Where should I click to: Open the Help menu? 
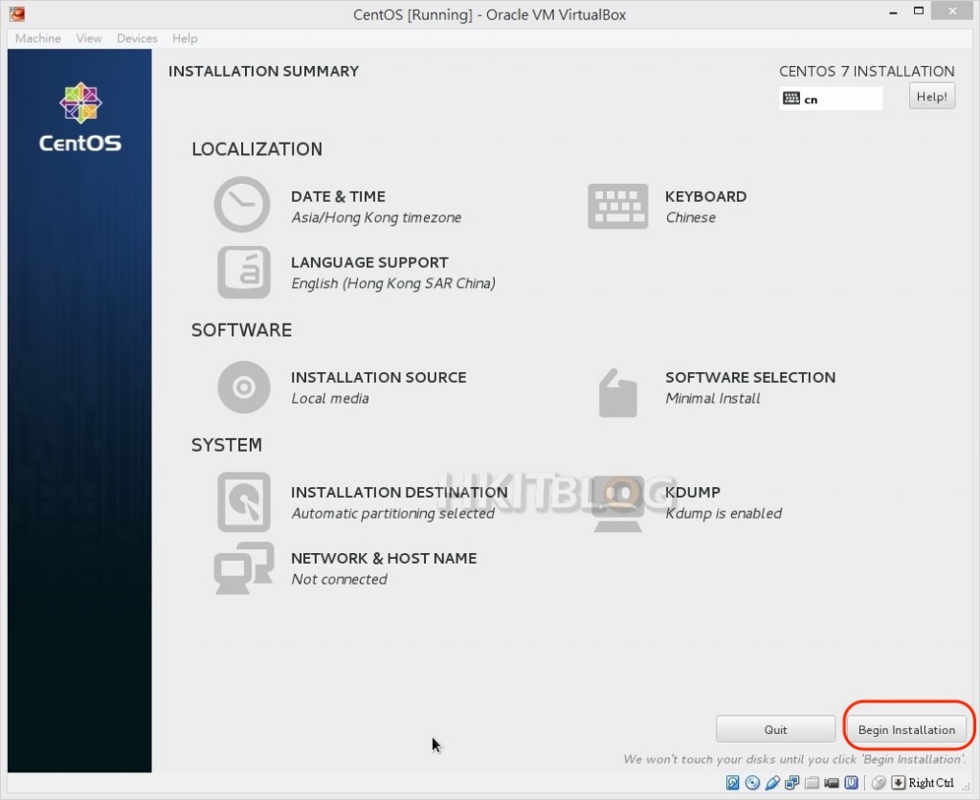click(x=185, y=38)
